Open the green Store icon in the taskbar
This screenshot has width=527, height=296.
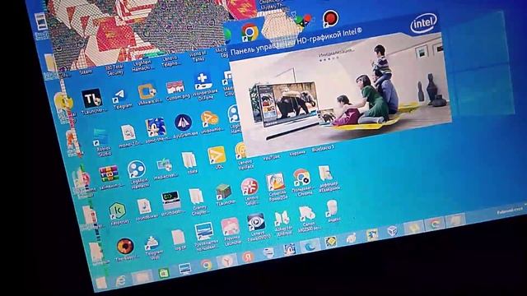point(164,273)
